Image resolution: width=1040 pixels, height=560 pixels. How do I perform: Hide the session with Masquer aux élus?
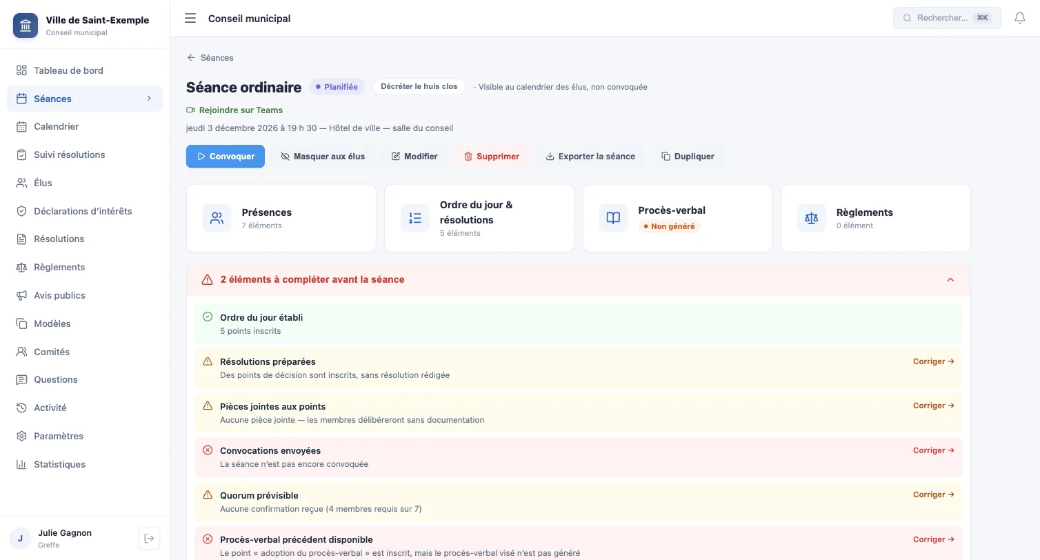click(323, 157)
